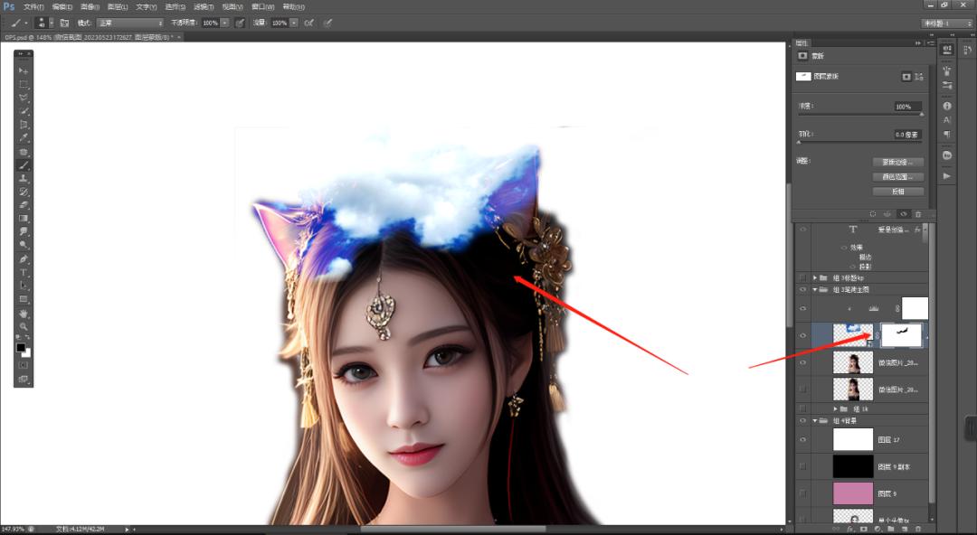Open the brush blend mode dropdown
977x535 pixels.
pyautogui.click(x=129, y=22)
